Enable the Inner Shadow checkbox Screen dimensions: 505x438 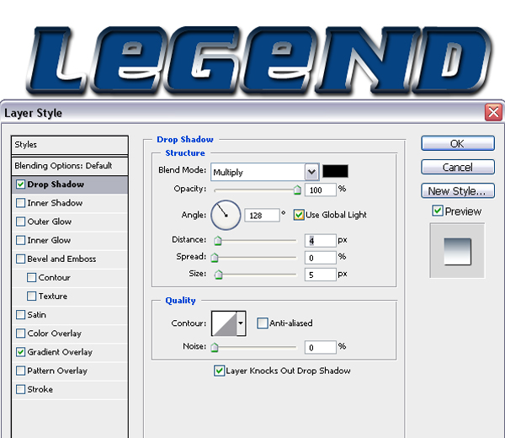coord(20,203)
